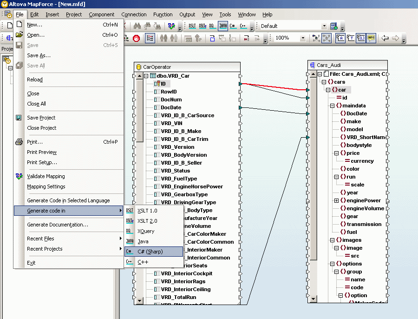The width and height of the screenshot is (418, 319).
Task: Click the grayed people-pair toolbar icon
Action: point(163,39)
